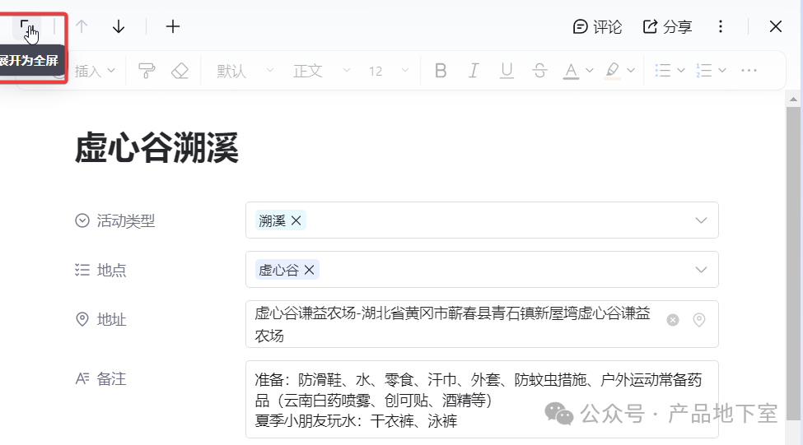
Task: Open the 评论 comments panel
Action: [x=597, y=26]
